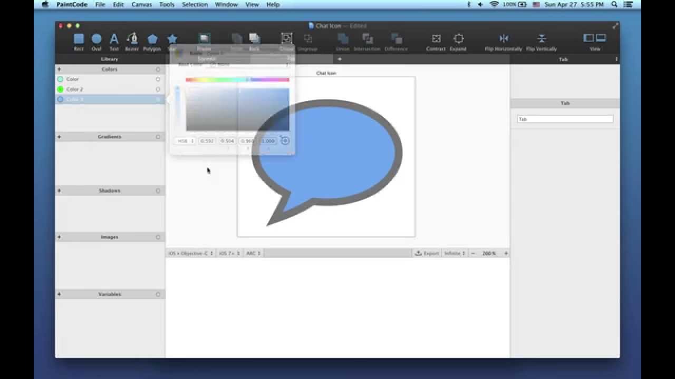Click the Gradients section header circle
This screenshot has height=379, width=675.
click(x=158, y=136)
